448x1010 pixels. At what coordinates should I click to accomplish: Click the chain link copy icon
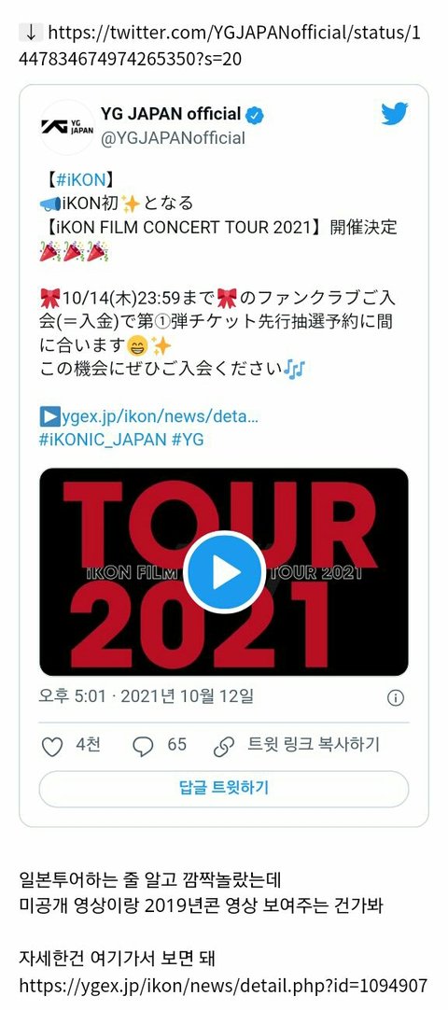[223, 746]
